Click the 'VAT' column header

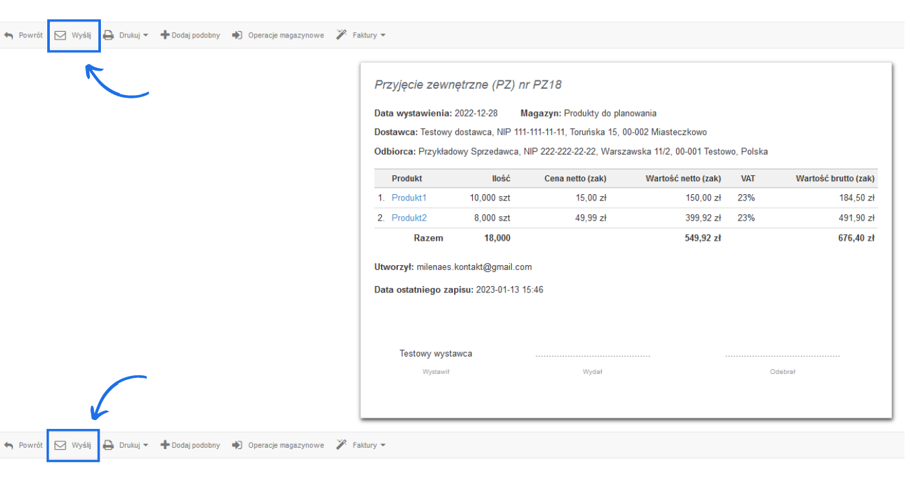(x=748, y=179)
